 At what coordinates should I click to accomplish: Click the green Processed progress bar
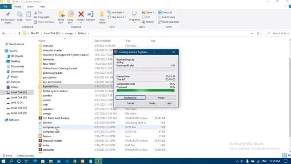point(145,91)
